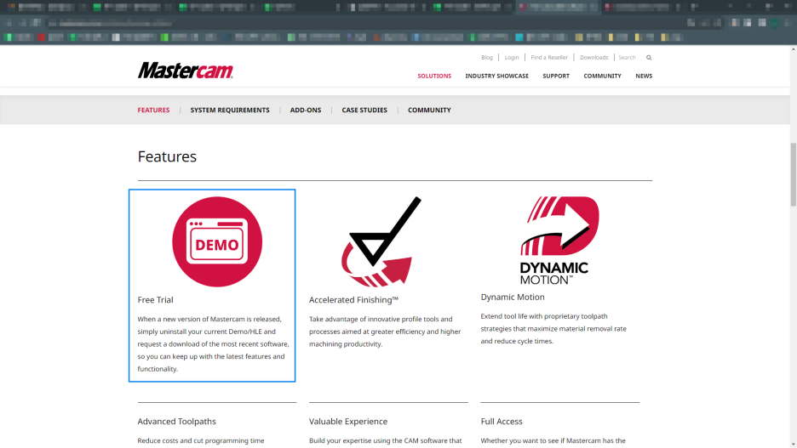Open the Case Studies tab

364,110
